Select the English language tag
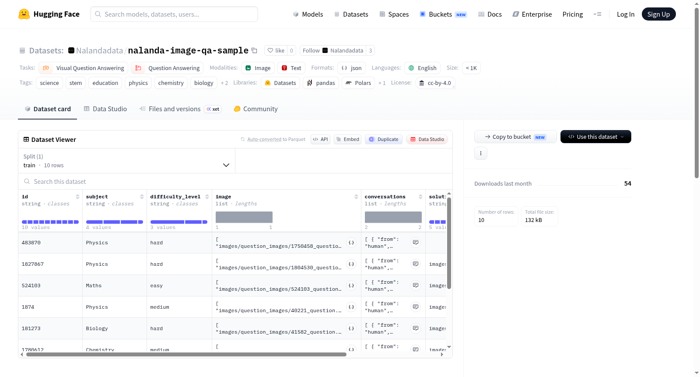The width and height of the screenshot is (700, 377). [x=423, y=68]
